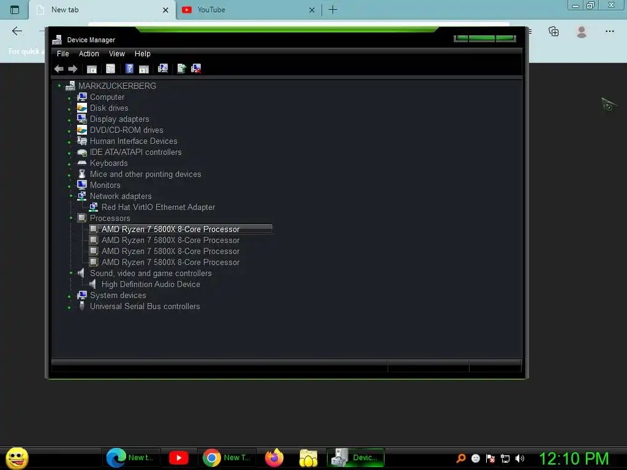Close the New tab browser tab
Image resolution: width=627 pixels, height=470 pixels.
tap(165, 10)
